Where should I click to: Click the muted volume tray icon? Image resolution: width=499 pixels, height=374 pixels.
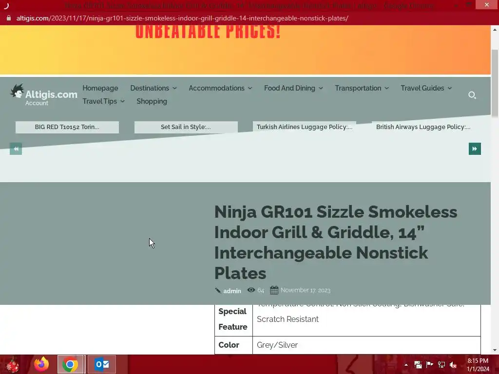click(453, 364)
